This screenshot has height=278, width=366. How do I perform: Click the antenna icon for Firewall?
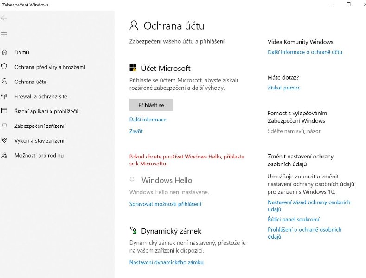click(5, 96)
